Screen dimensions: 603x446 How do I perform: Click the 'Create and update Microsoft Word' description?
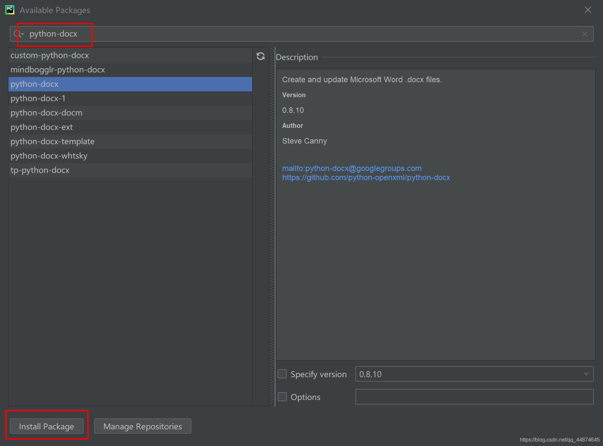coord(362,80)
